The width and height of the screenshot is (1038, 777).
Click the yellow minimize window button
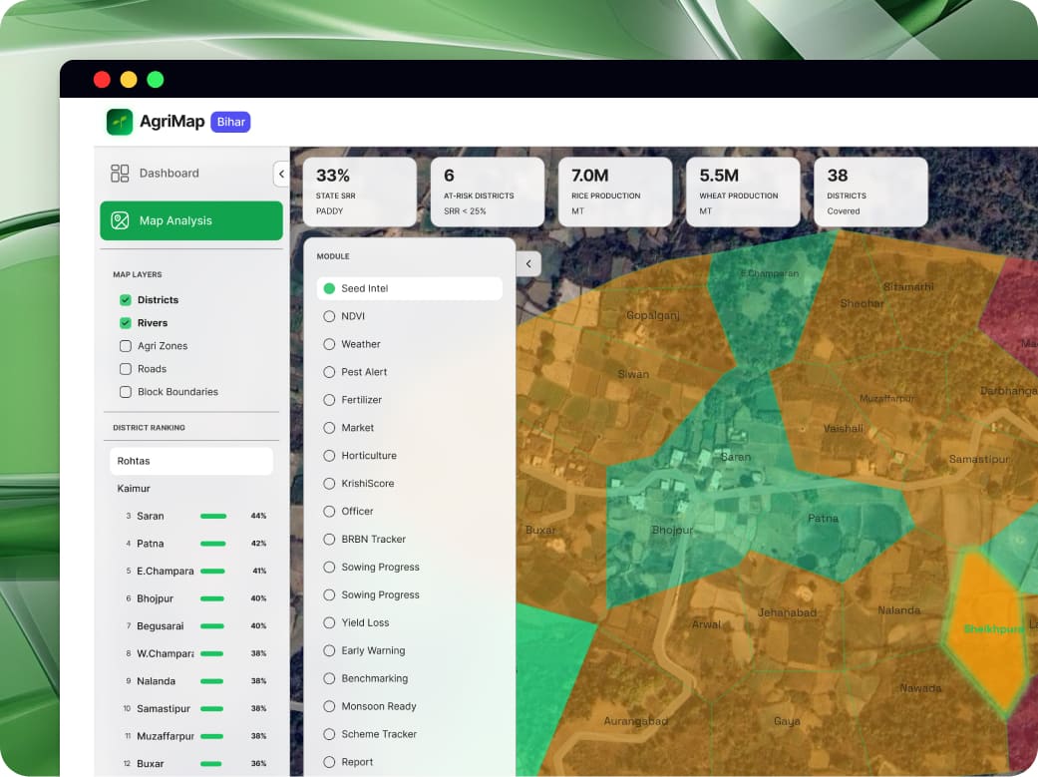[129, 80]
